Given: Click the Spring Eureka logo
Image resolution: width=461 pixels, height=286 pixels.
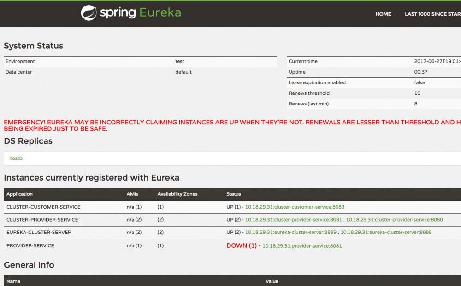Looking at the screenshot, I should 130,12.
